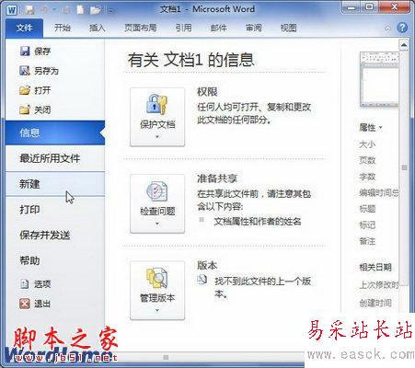Click the 检查问题 checklist icon
The width and height of the screenshot is (415, 368).
(157, 191)
